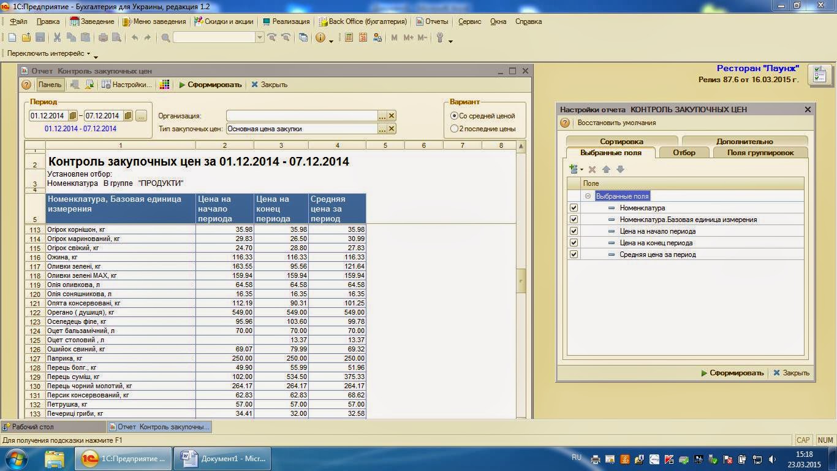Switch to the Сортировка tab
Screen dimensions: 837x471
pyautogui.click(x=622, y=142)
